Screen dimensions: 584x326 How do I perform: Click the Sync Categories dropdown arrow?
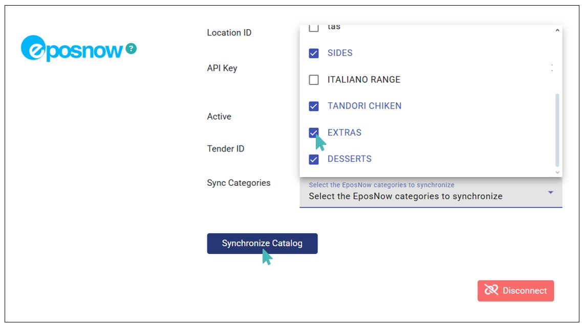coord(551,192)
